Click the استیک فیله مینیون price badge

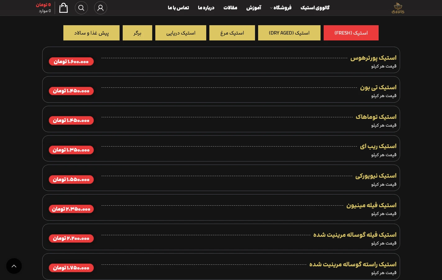coord(71,209)
